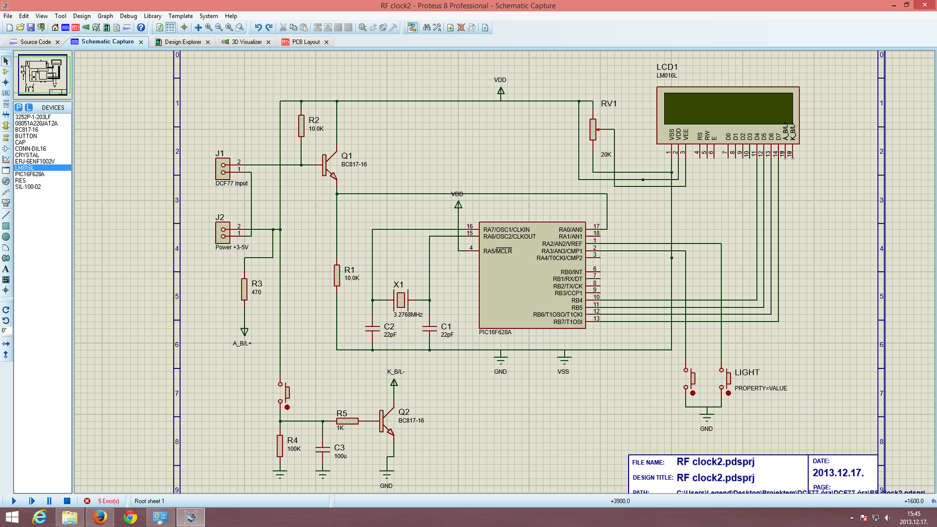
Task: Select the Junction Dot Mode tool
Action: [x=6, y=82]
